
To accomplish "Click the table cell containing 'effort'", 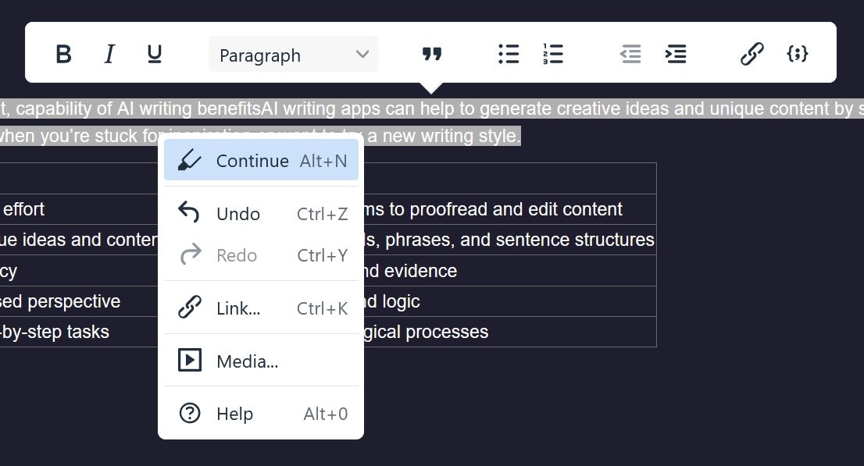I will click(79, 209).
